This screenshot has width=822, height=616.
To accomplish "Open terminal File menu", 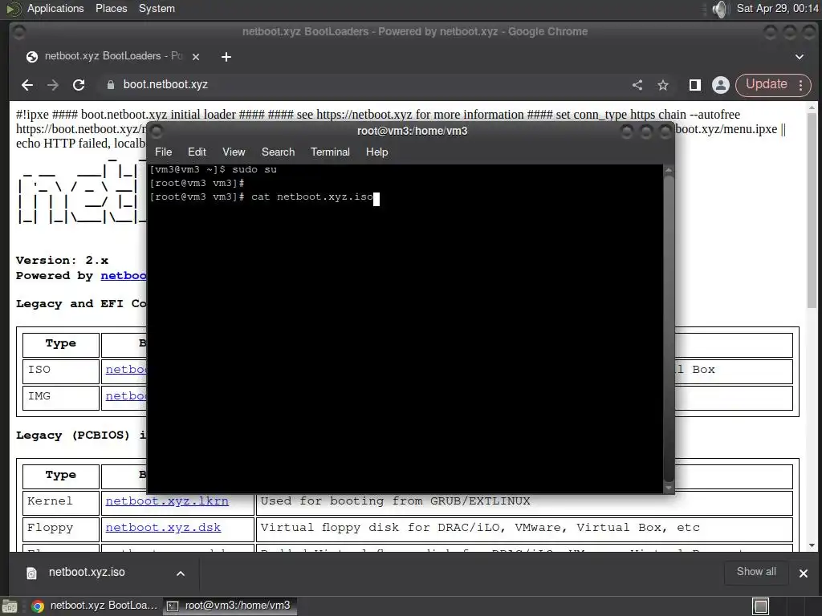I will point(163,152).
